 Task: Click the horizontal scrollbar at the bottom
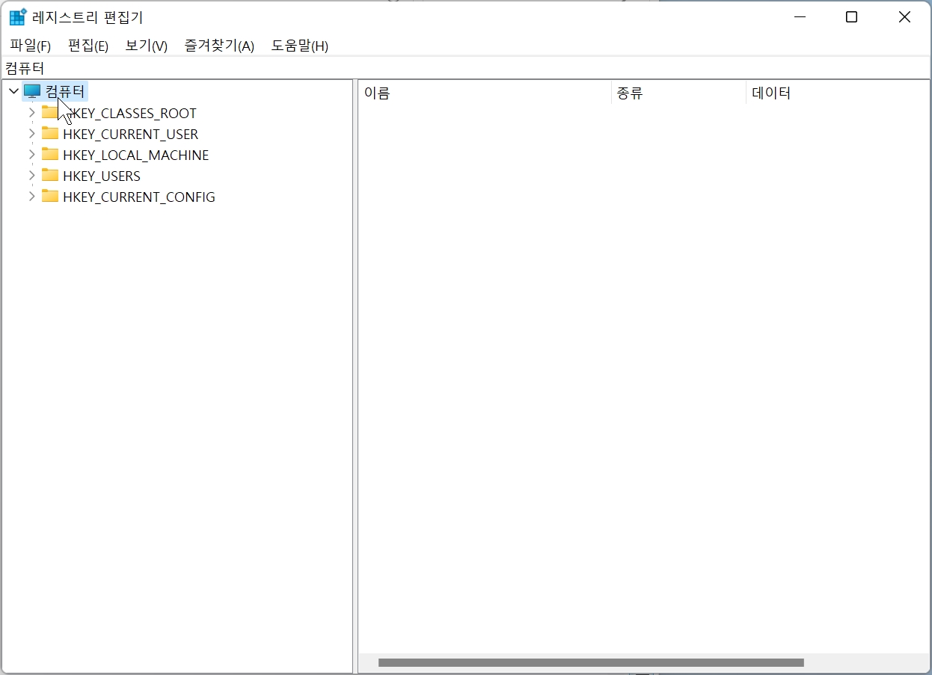[591, 662]
